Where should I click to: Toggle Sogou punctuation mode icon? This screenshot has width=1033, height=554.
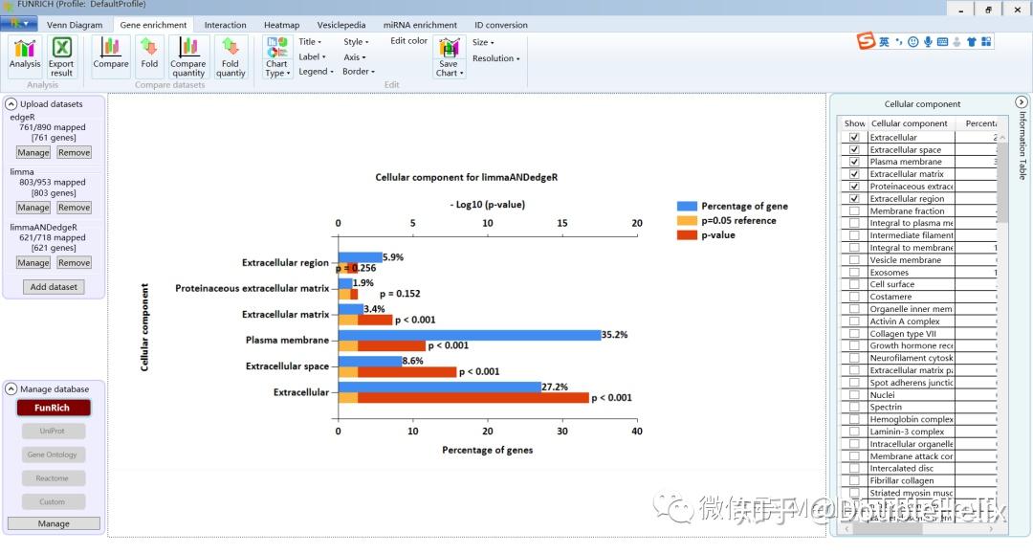pyautogui.click(x=898, y=41)
